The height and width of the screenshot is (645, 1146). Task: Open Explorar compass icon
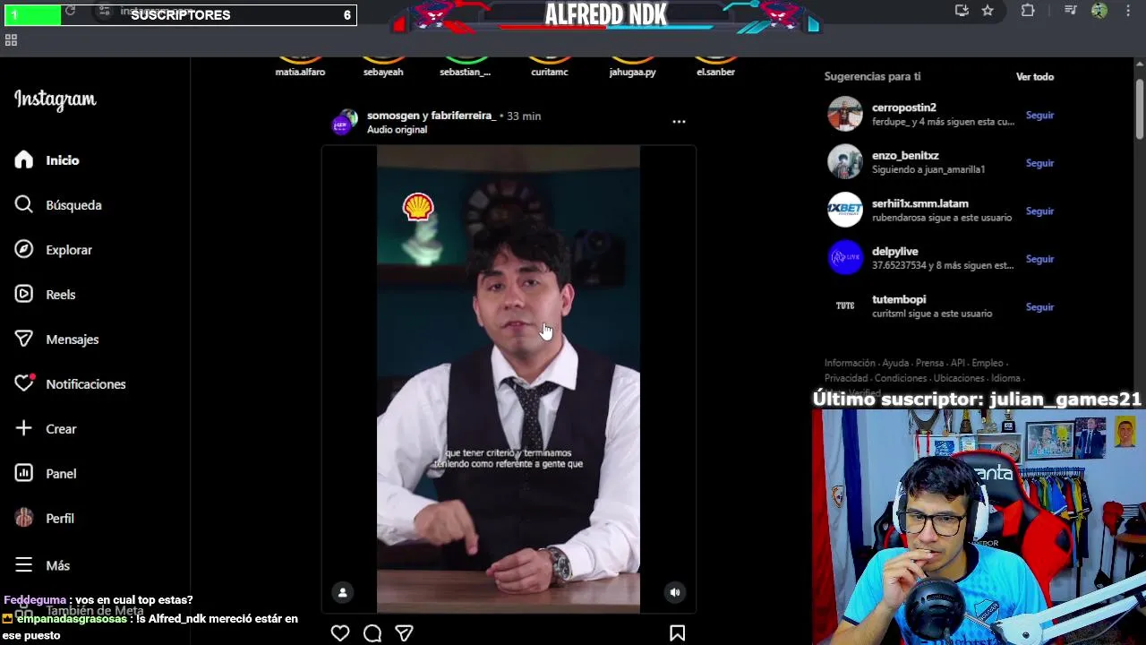(x=24, y=249)
